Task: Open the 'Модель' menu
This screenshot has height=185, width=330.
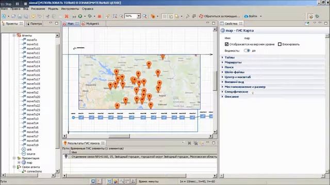Action: pyautogui.click(x=53, y=9)
